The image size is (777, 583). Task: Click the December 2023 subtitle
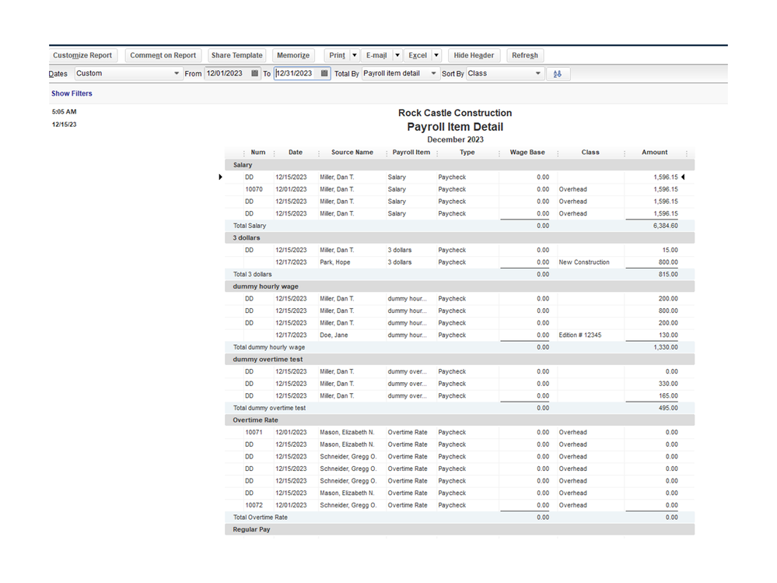click(456, 140)
